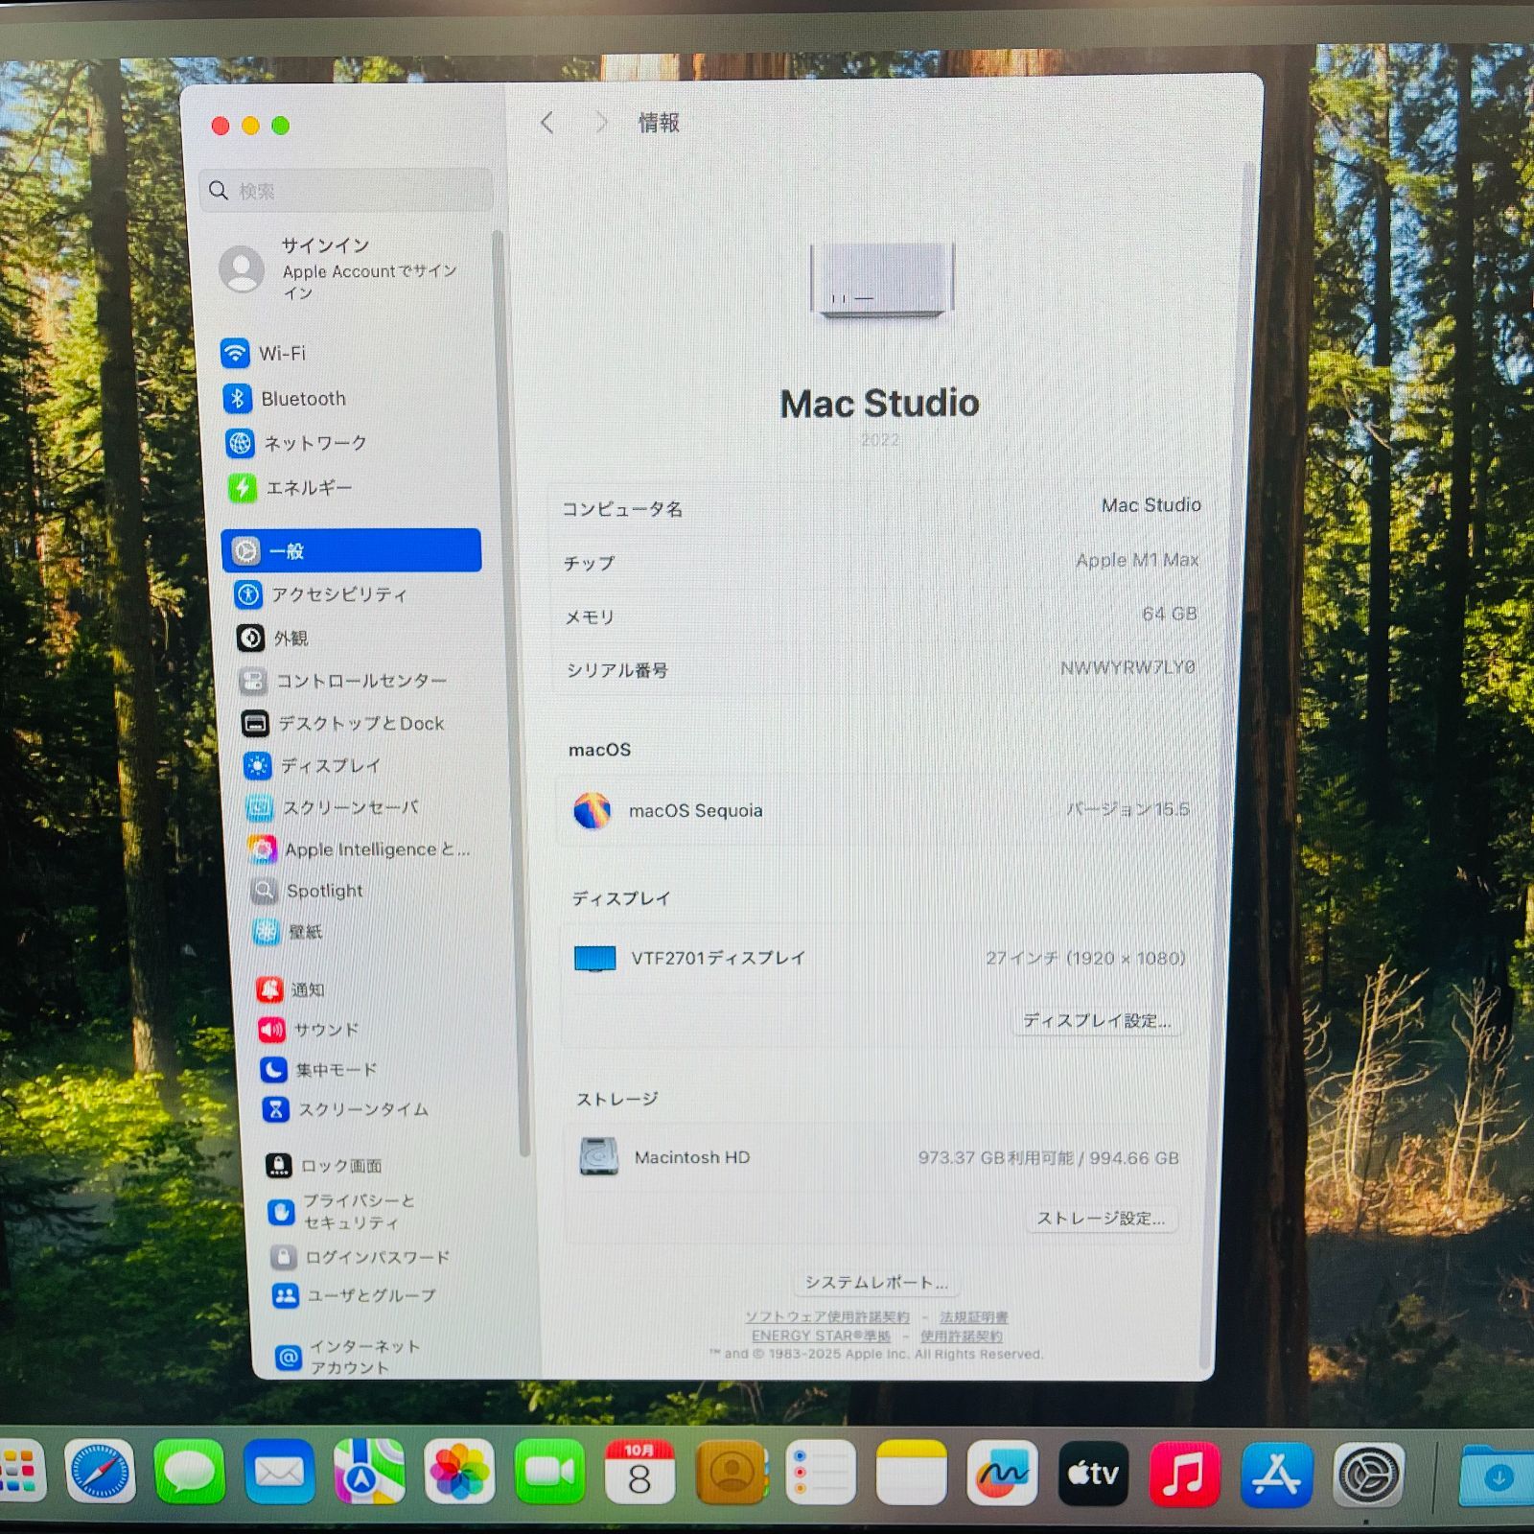
Task: Click the ディスプレイ設定 button
Action: 1096,1020
